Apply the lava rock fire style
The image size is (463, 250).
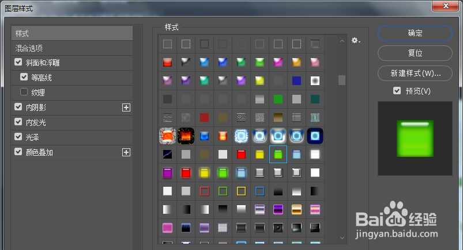(167, 136)
